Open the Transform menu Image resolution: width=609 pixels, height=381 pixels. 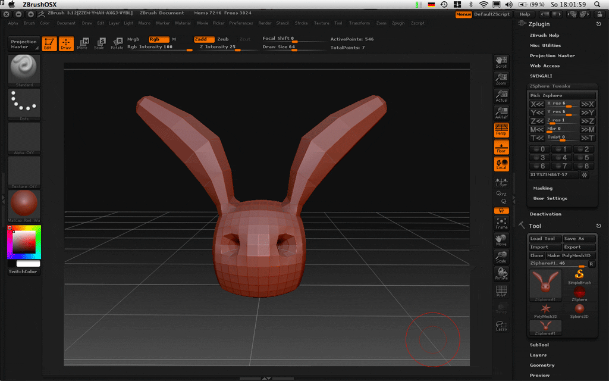tap(359, 23)
